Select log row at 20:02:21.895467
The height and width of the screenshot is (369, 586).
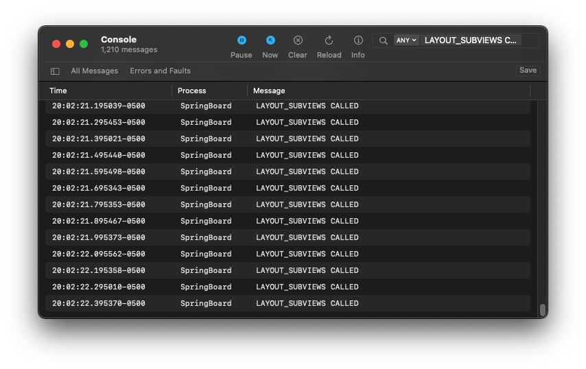coord(288,221)
